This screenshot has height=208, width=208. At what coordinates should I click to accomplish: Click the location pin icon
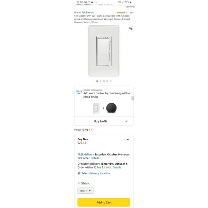click(79, 173)
